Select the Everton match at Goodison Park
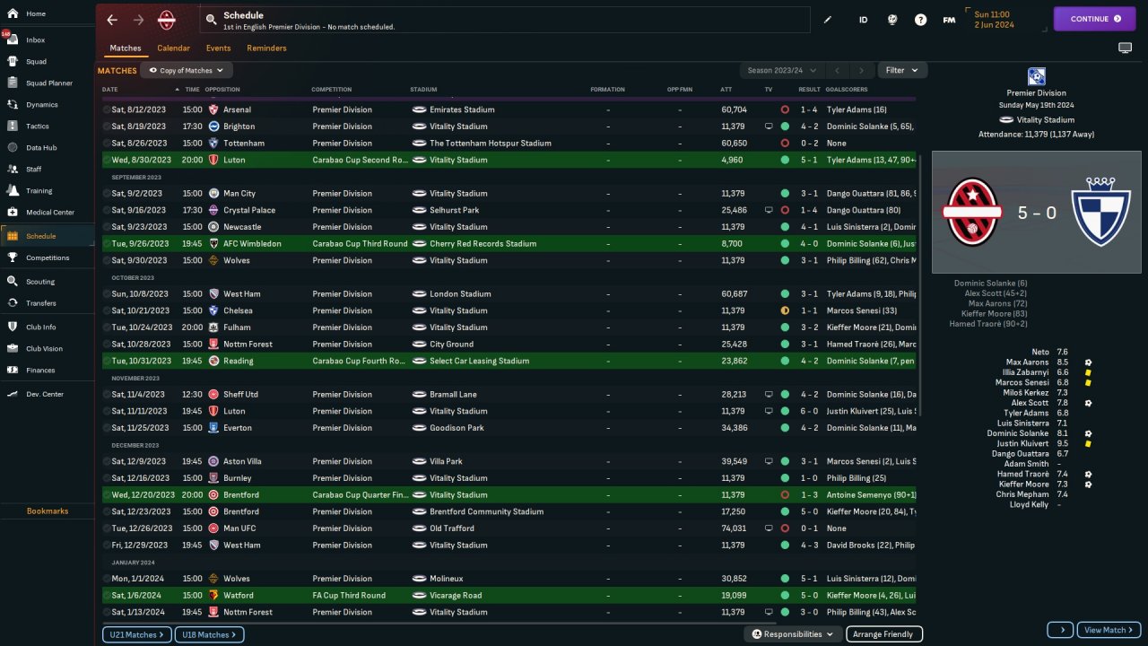This screenshot has height=646, width=1148. point(509,428)
